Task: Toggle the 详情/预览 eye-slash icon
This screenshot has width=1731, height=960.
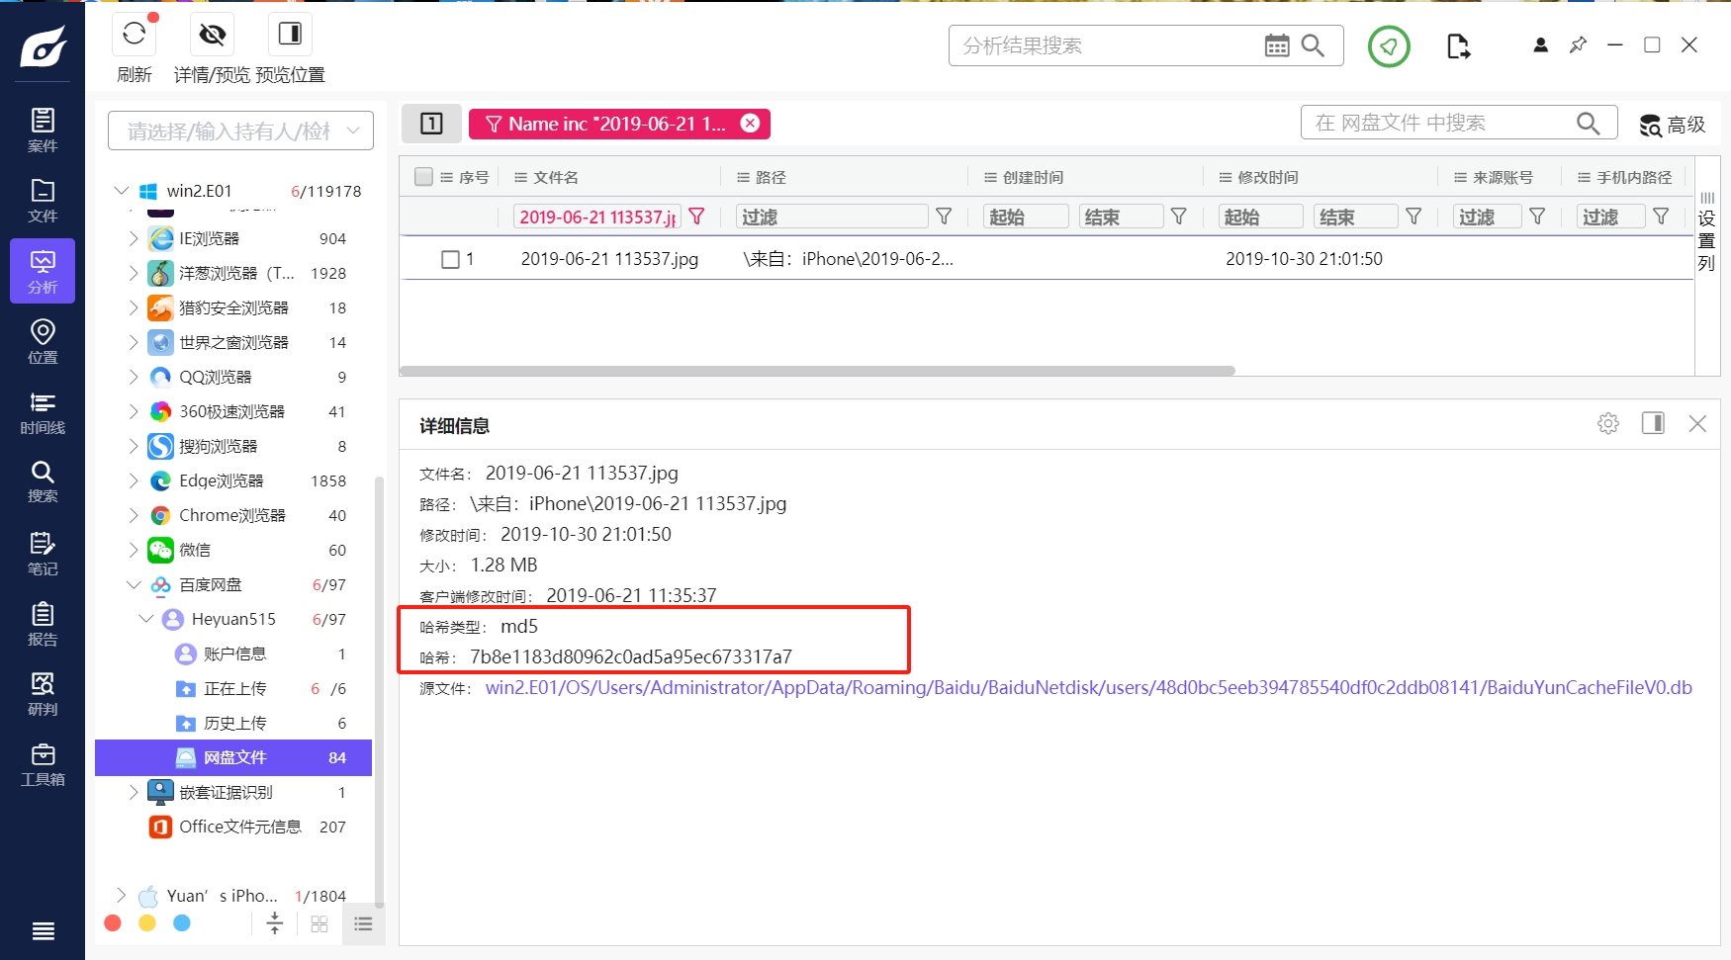Action: [x=212, y=35]
